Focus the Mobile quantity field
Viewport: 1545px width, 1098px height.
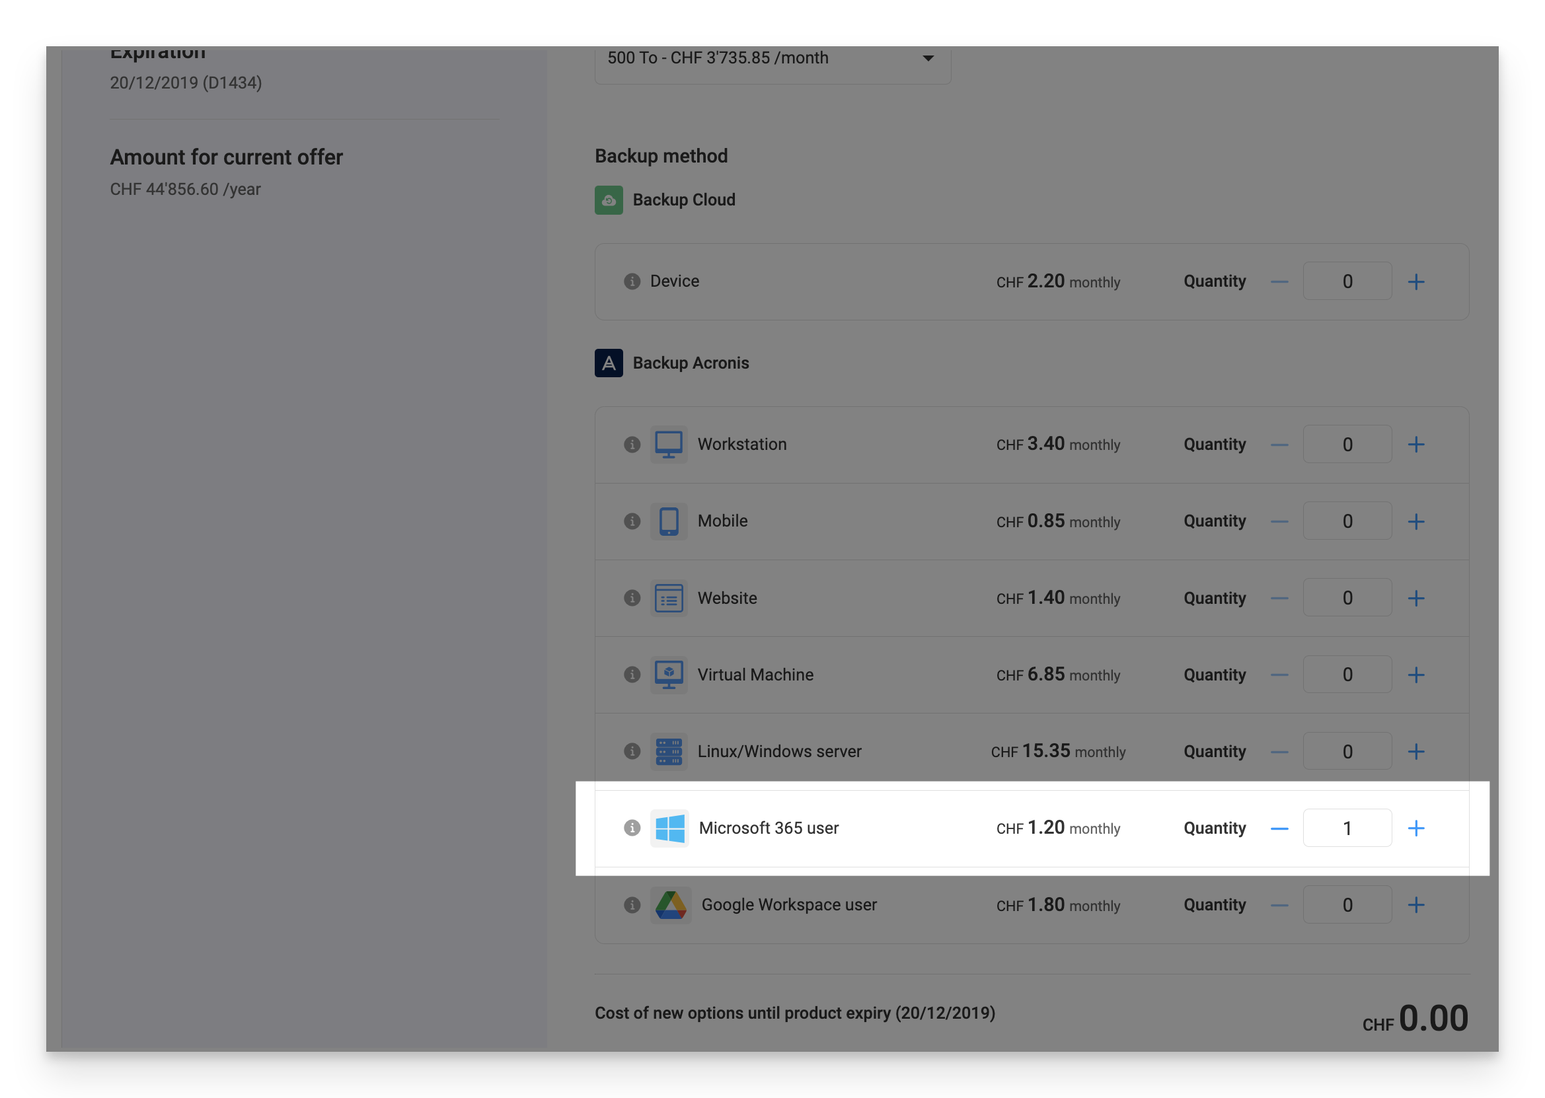[x=1347, y=521]
